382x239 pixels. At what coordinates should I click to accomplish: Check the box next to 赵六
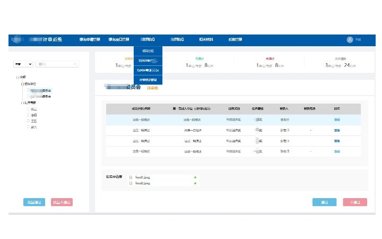pyautogui.click(x=28, y=127)
